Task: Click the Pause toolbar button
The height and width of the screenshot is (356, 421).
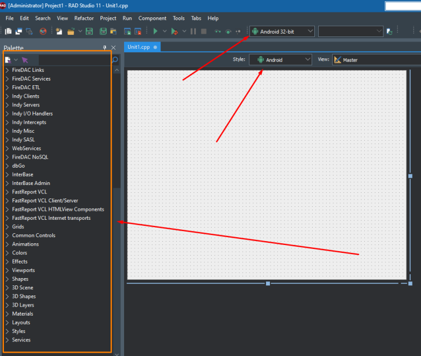Action: (193, 31)
